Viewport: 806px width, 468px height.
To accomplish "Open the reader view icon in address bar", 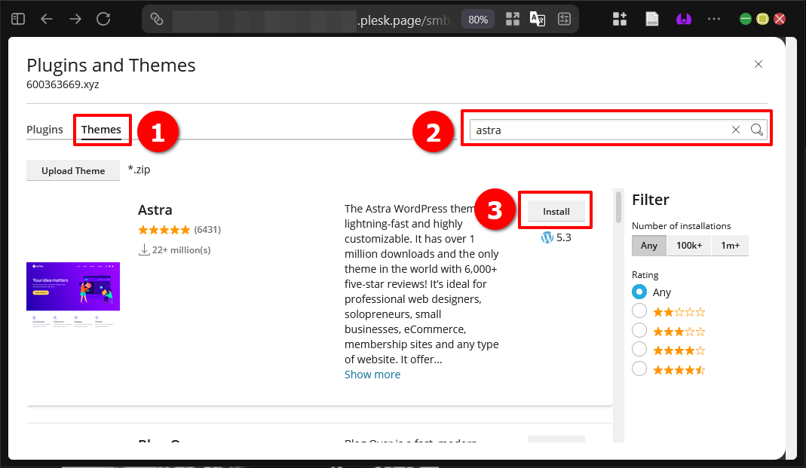I will 565,19.
